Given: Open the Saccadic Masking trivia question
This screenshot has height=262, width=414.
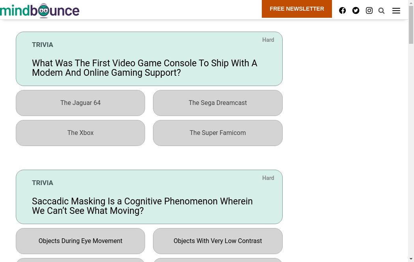Looking at the screenshot, I should click(142, 206).
